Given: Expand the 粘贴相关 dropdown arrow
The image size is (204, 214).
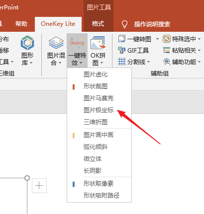Looking at the screenshot, I should click(200, 51).
